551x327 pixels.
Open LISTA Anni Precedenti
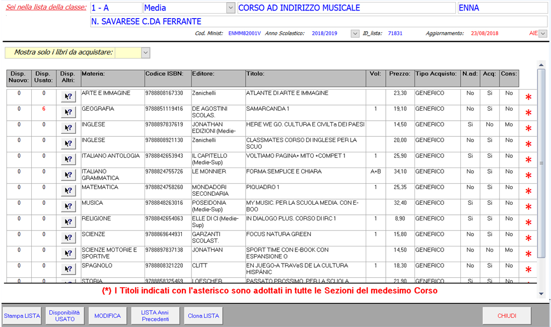coord(155,316)
